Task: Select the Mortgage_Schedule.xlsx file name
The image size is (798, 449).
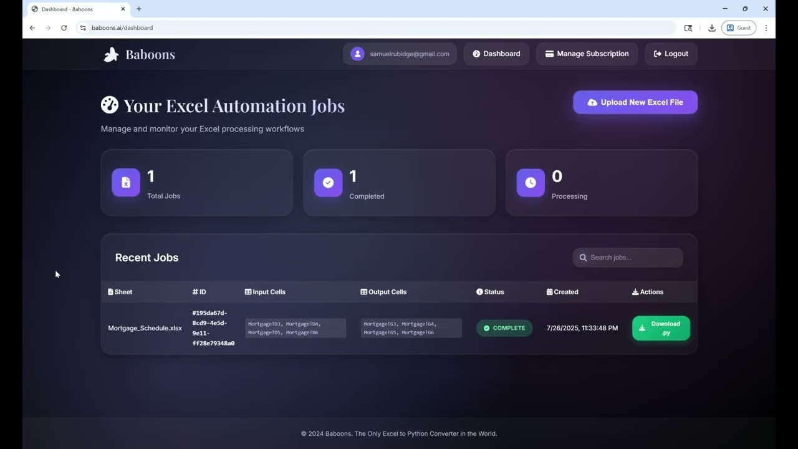Action: pyautogui.click(x=145, y=328)
